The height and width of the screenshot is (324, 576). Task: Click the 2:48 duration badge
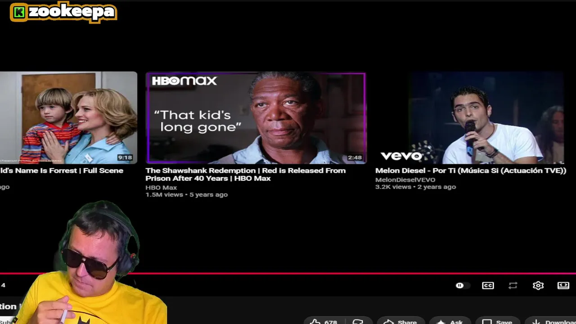click(x=355, y=157)
